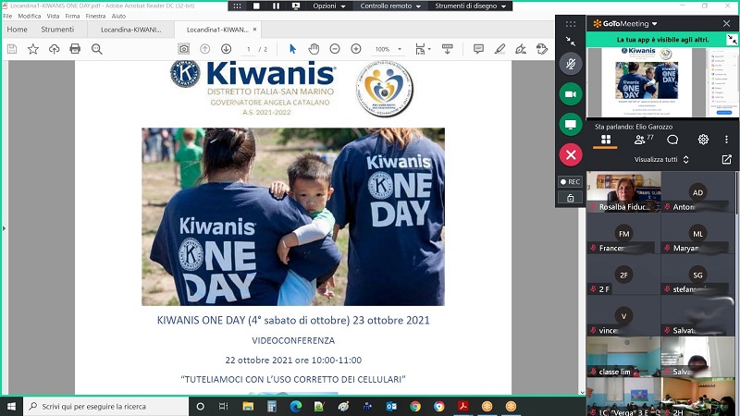
Task: Open the Strumenti di disegno dropdown
Action: coord(472,6)
